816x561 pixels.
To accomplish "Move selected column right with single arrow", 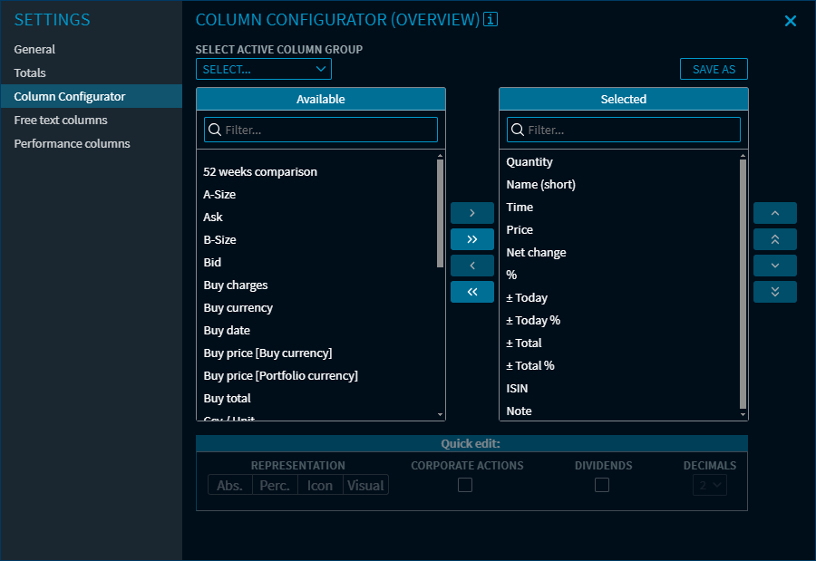I will click(x=472, y=212).
